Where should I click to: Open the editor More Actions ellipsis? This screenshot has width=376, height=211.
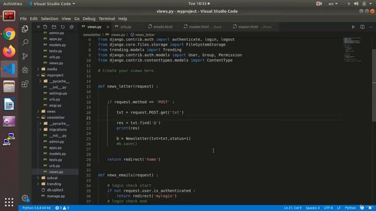371,27
